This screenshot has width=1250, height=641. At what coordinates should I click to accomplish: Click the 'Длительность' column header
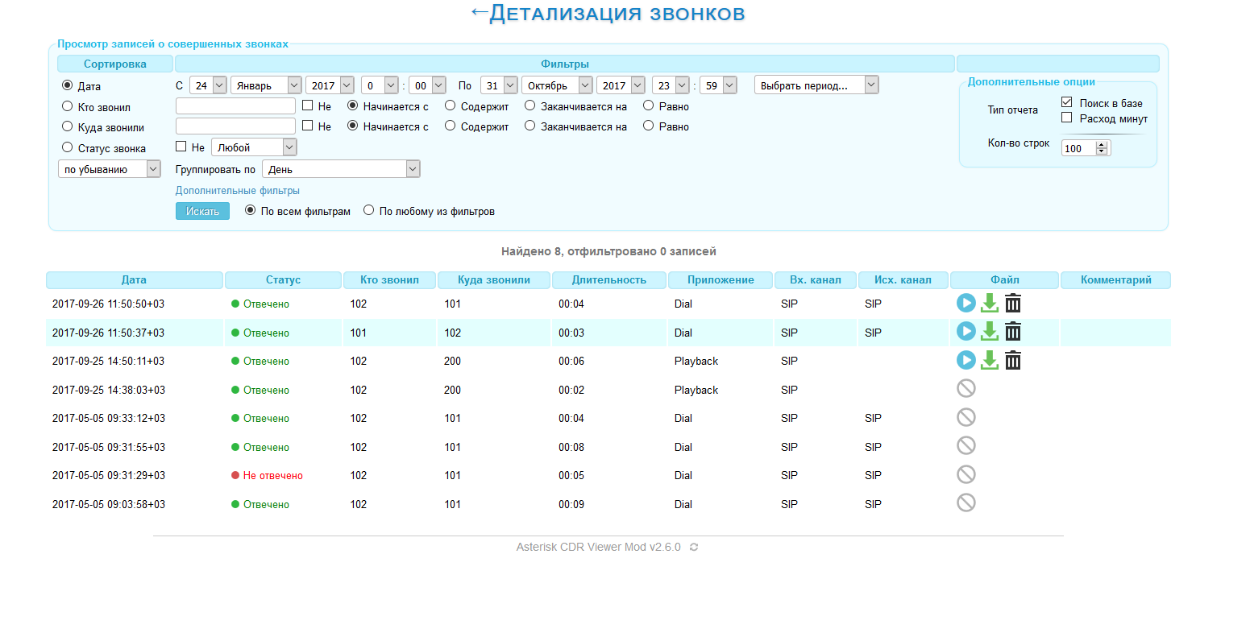[608, 280]
